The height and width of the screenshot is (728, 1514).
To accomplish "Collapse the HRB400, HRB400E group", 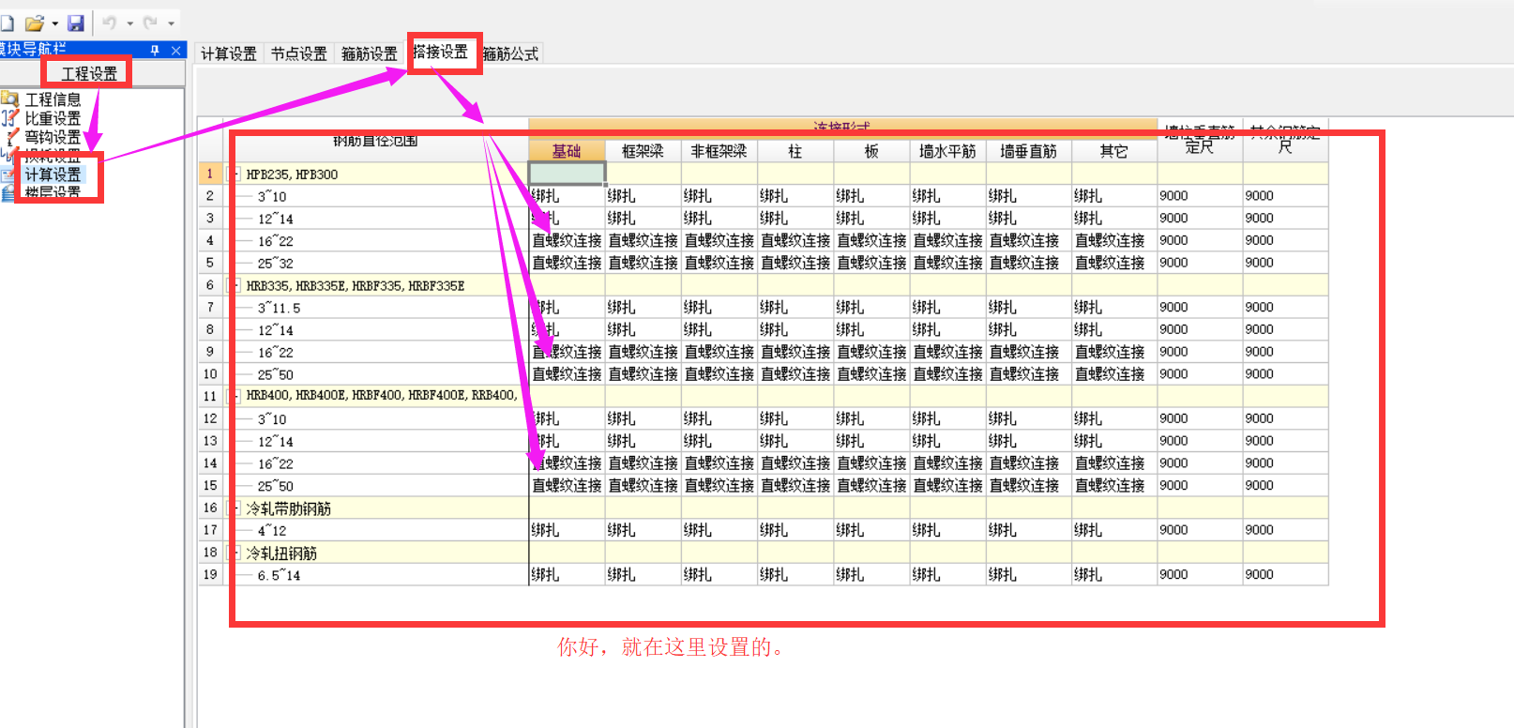I will click(235, 396).
